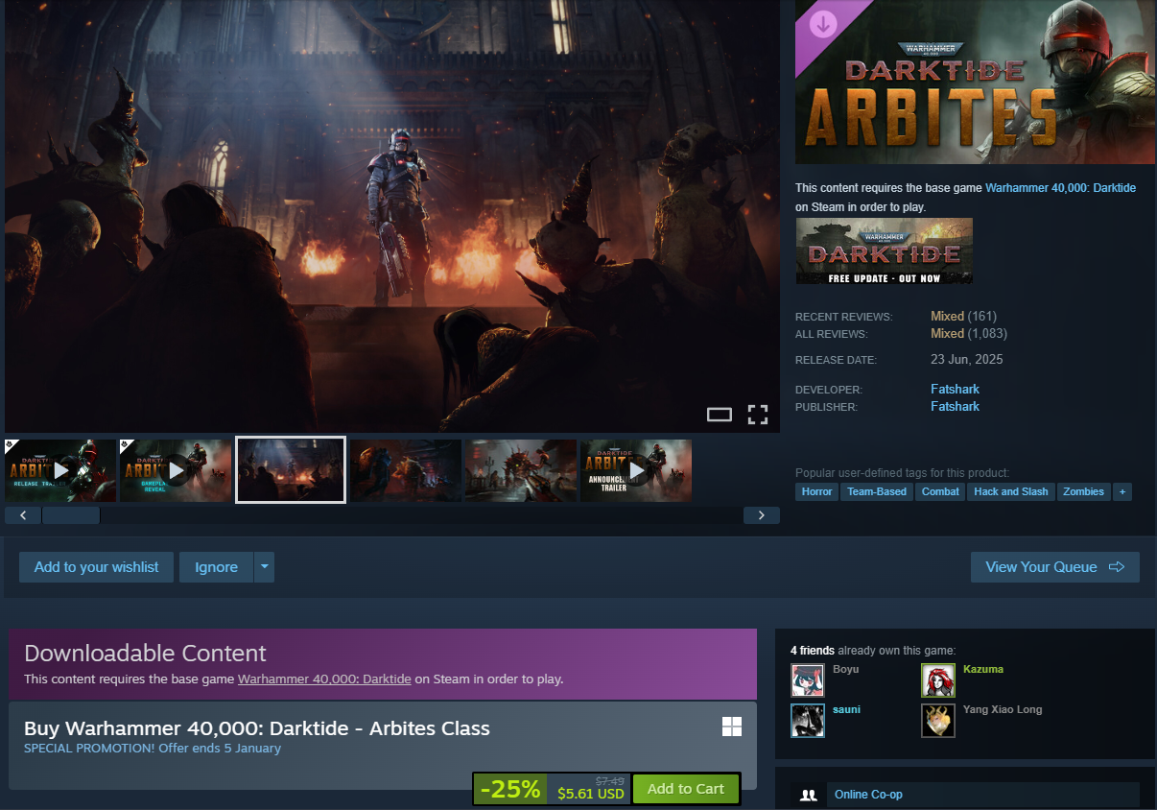Click the Mixed recent reviews summary
Screen dimensions: 1157x810
(x=947, y=316)
